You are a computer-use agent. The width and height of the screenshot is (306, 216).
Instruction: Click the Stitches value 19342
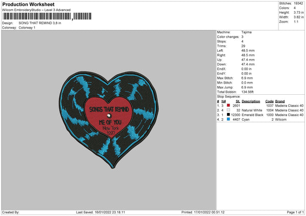coord(298,4)
